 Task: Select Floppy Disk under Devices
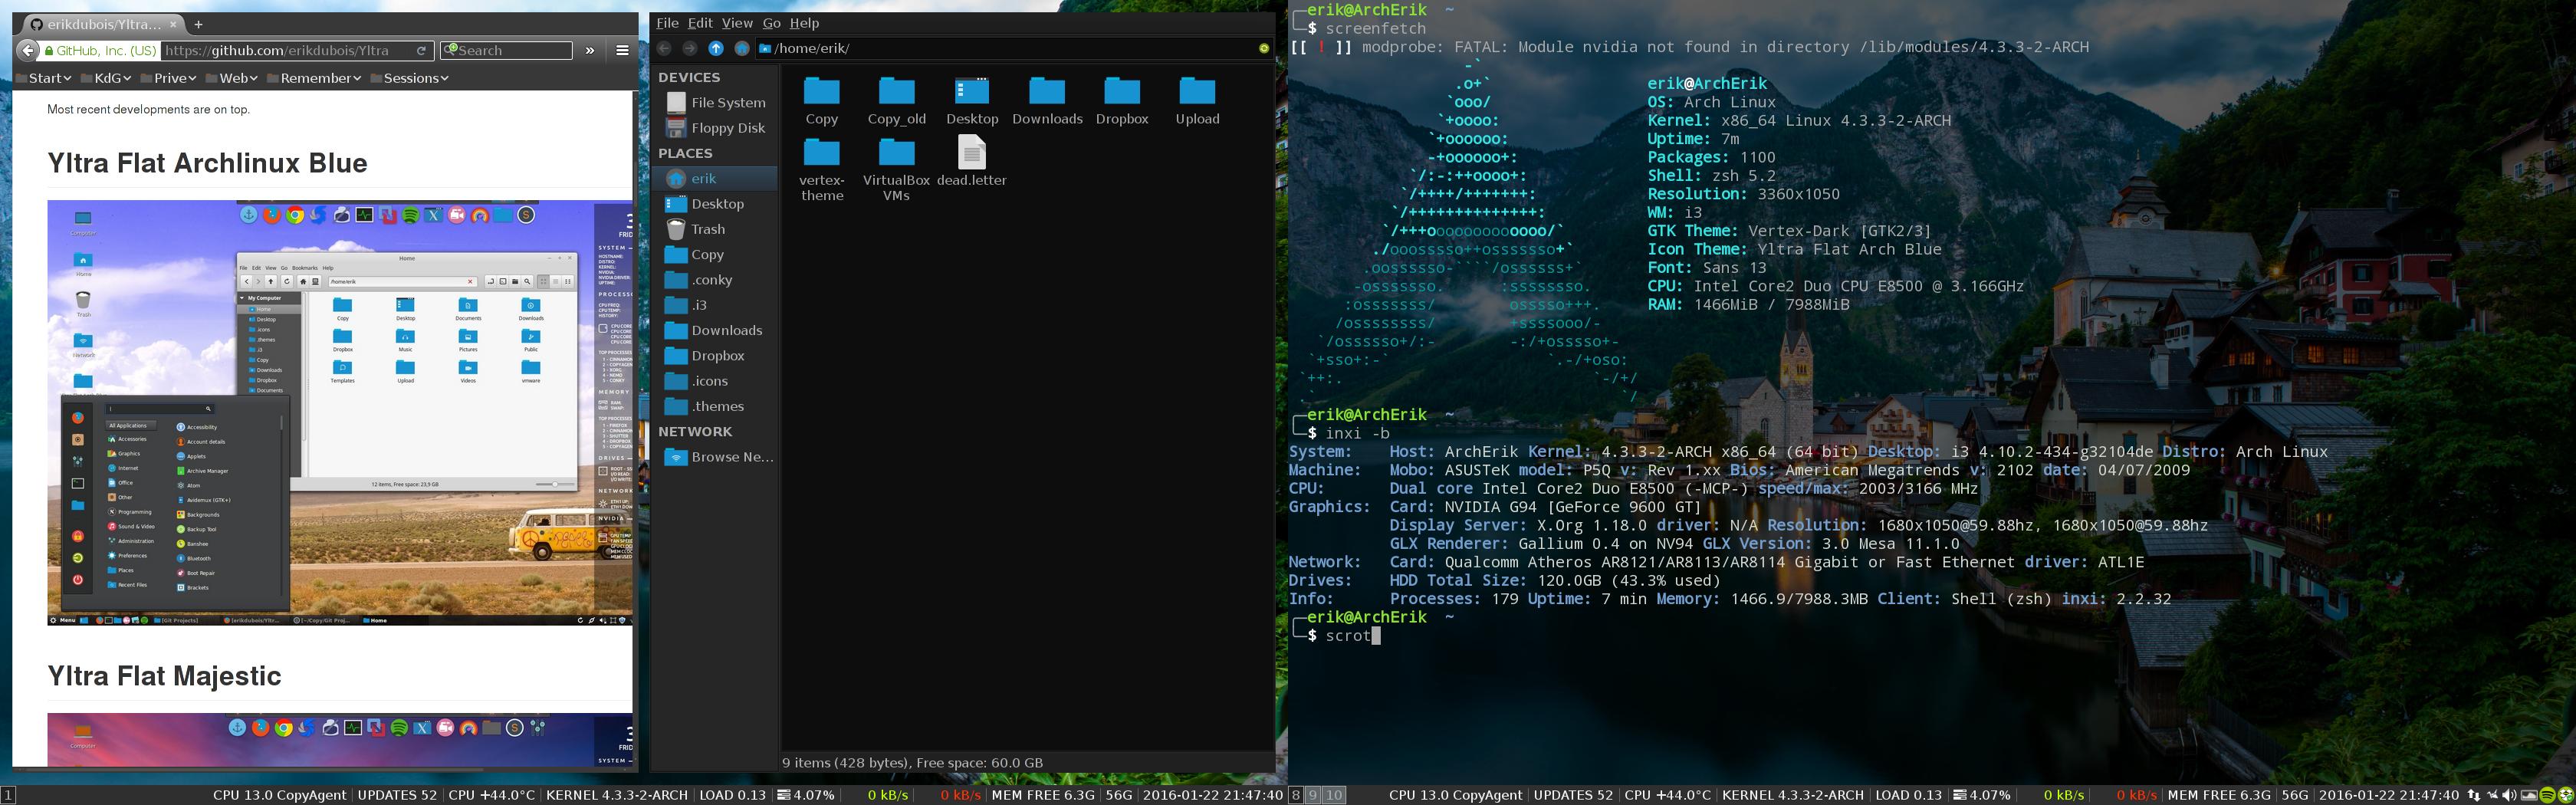tap(716, 128)
